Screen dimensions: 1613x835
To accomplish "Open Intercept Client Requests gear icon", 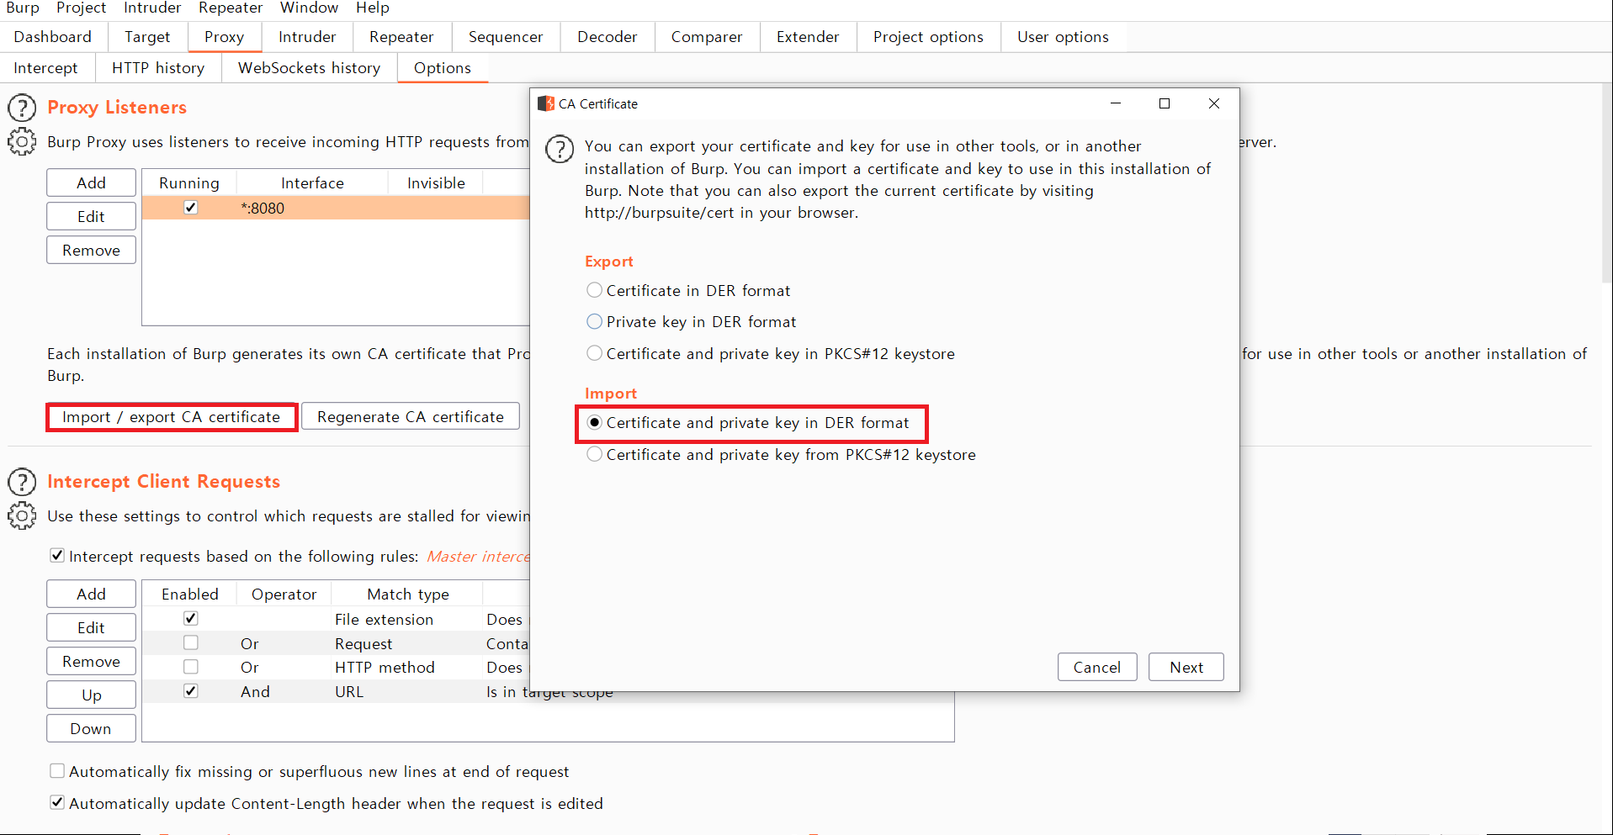I will coord(22,515).
